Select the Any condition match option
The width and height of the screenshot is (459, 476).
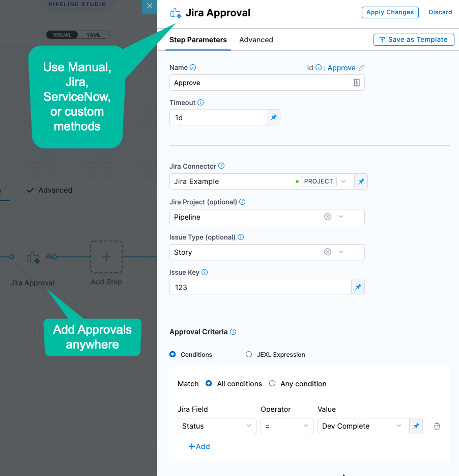click(x=272, y=384)
